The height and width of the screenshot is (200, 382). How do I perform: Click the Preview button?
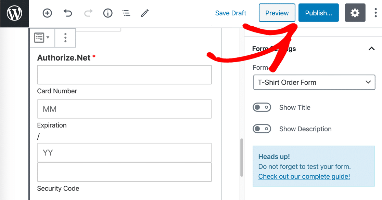pos(277,13)
